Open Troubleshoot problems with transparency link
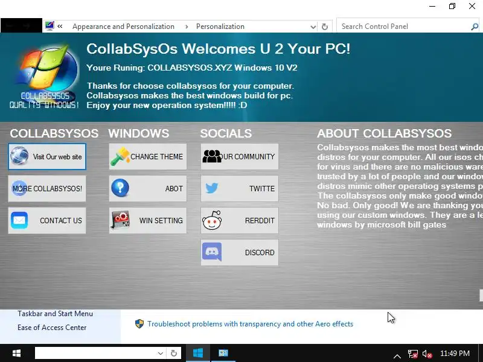This screenshot has height=362, width=483. [x=250, y=324]
